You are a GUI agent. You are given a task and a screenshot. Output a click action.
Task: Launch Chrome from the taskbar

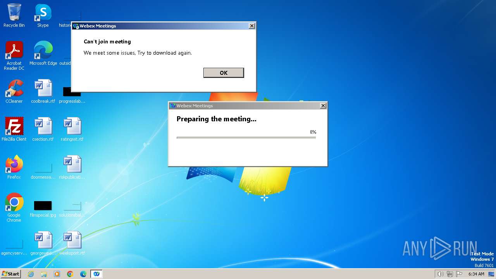pyautogui.click(x=70, y=274)
